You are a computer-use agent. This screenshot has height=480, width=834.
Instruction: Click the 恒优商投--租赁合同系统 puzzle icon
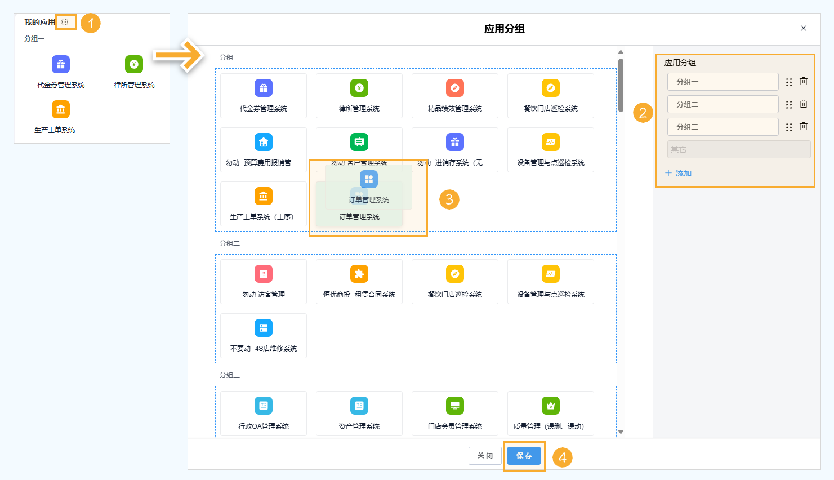click(x=359, y=282)
